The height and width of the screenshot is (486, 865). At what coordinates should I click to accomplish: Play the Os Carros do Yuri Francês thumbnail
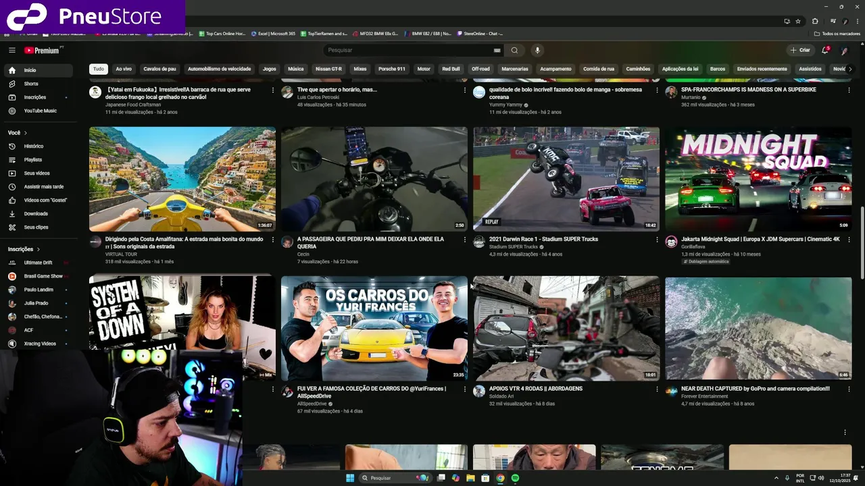[374, 328]
